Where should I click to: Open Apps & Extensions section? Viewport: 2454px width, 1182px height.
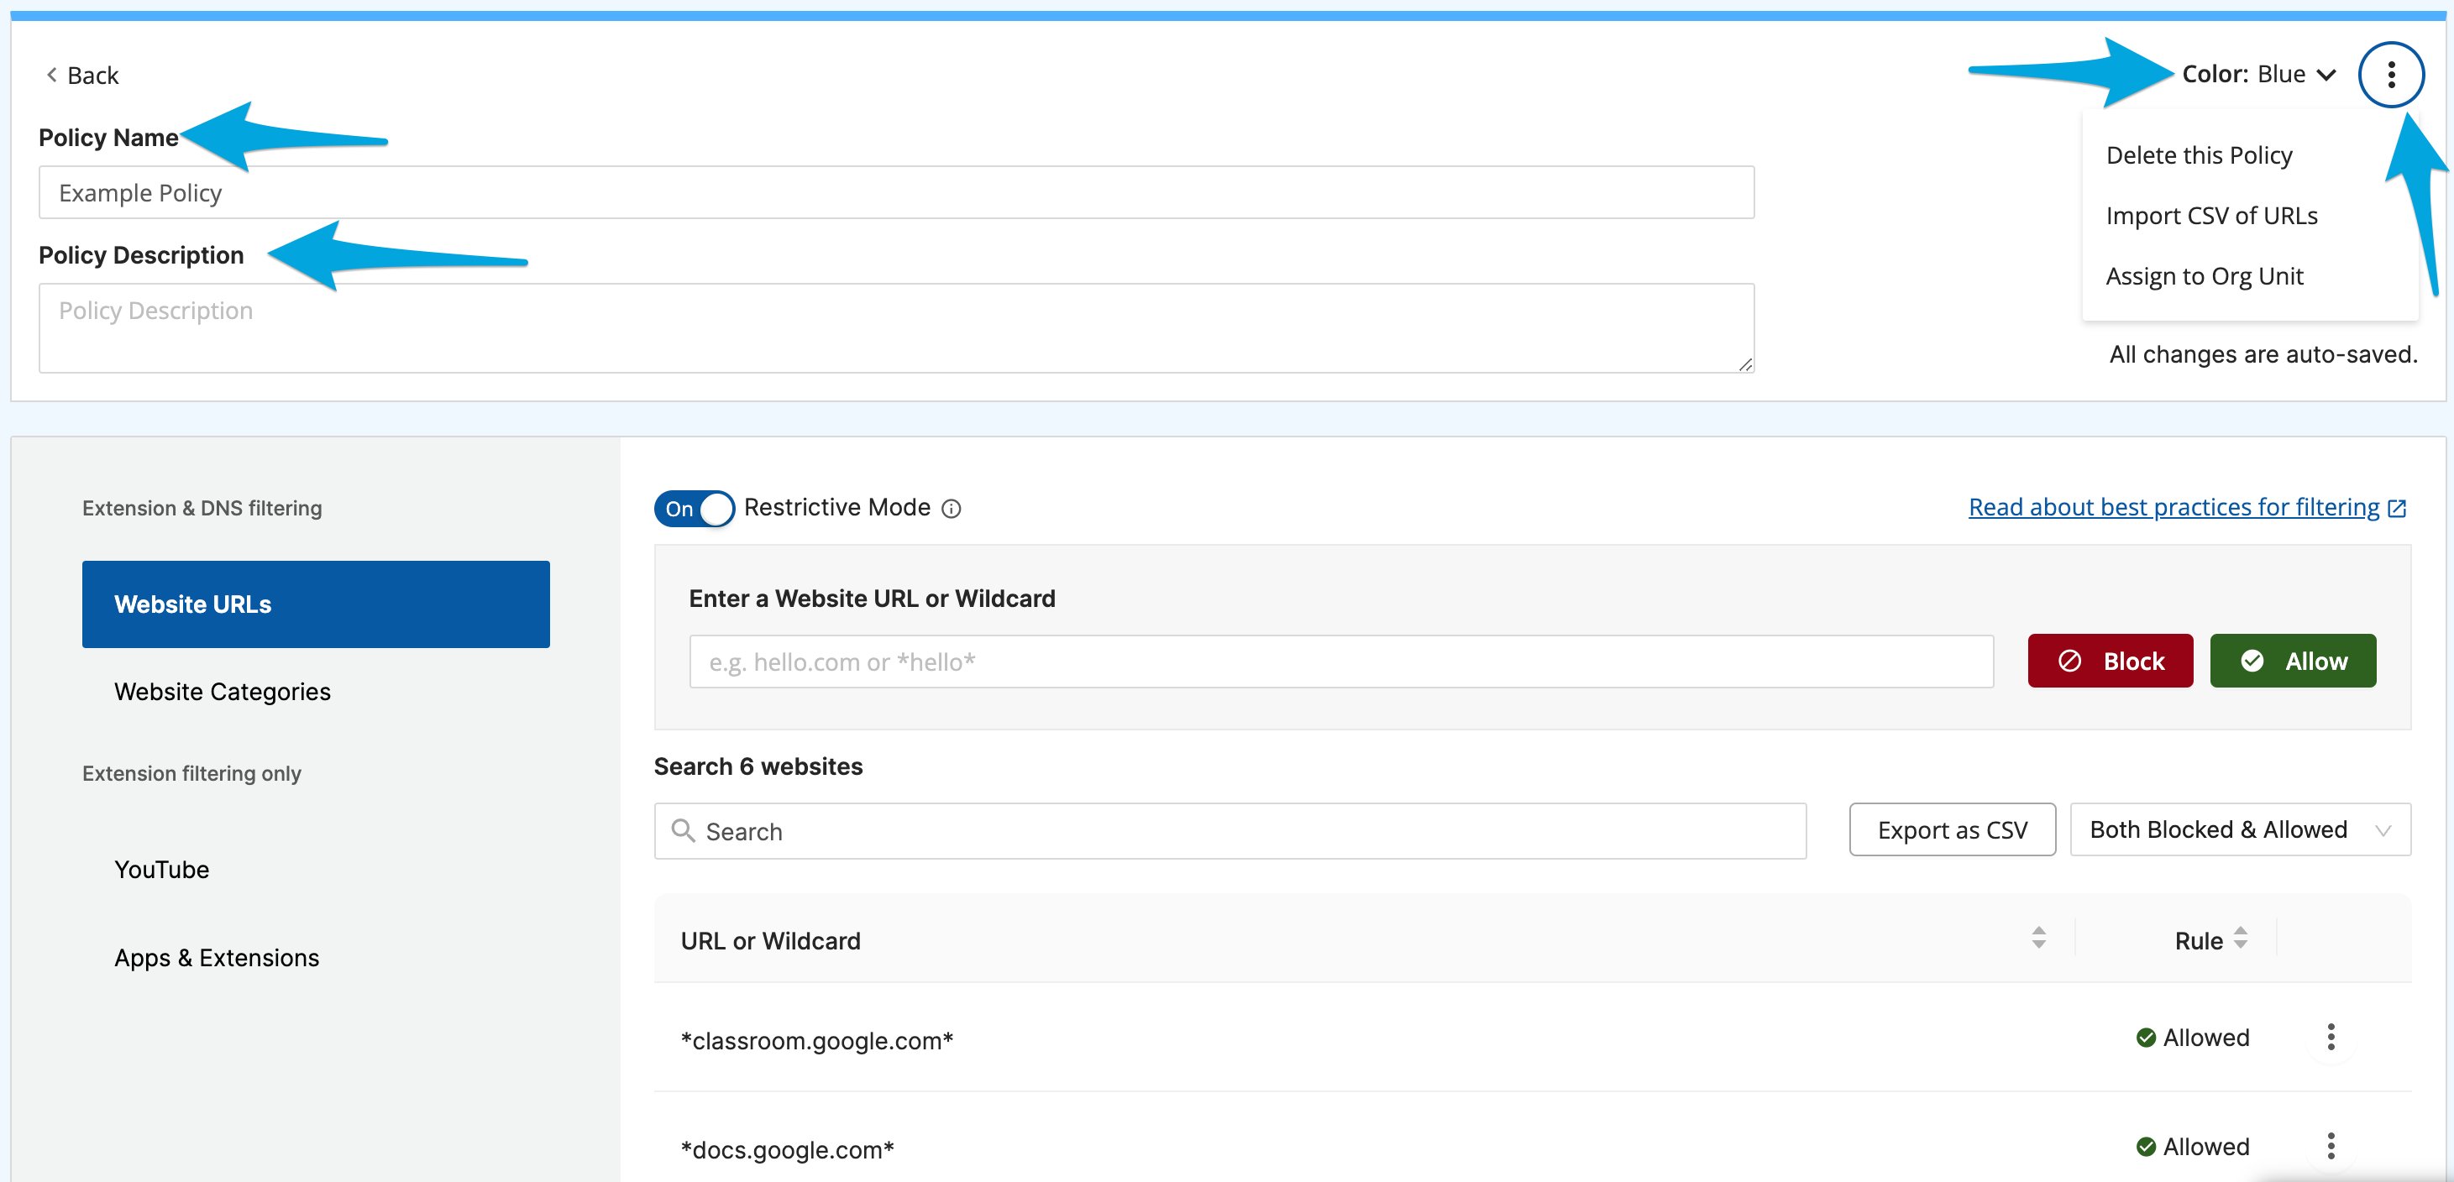[x=216, y=957]
